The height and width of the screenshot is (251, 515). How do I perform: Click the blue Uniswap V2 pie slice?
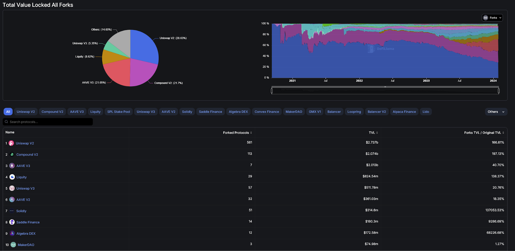click(144, 47)
